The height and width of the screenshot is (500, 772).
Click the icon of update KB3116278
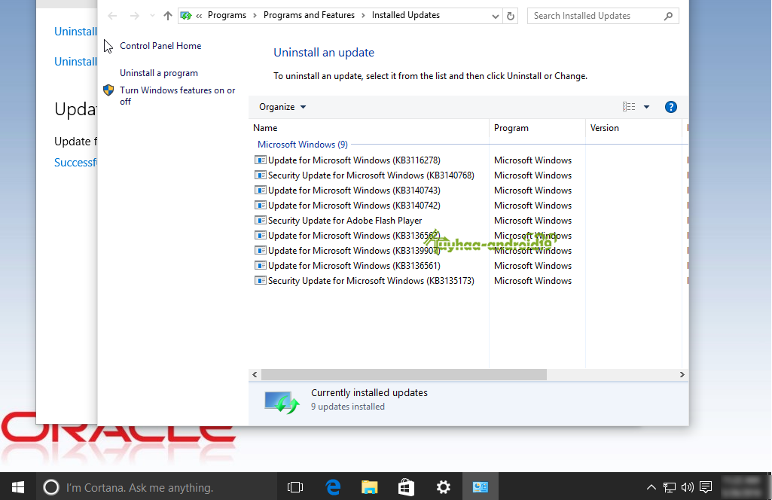pyautogui.click(x=260, y=160)
